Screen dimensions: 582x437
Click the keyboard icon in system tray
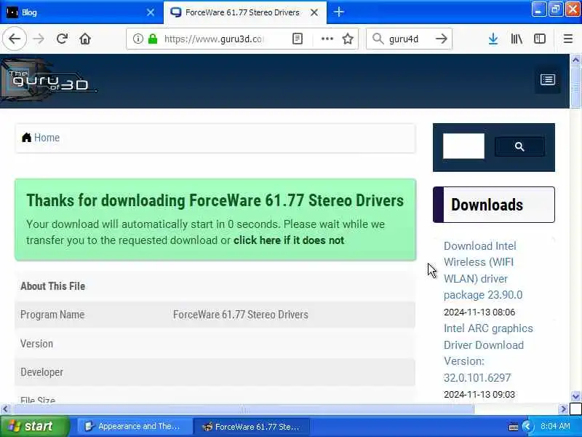(x=514, y=427)
